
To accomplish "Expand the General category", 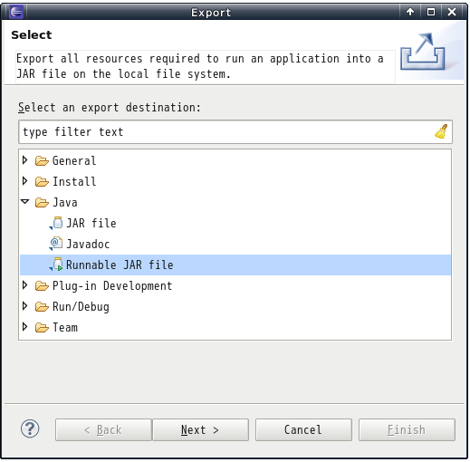I will (x=25, y=160).
